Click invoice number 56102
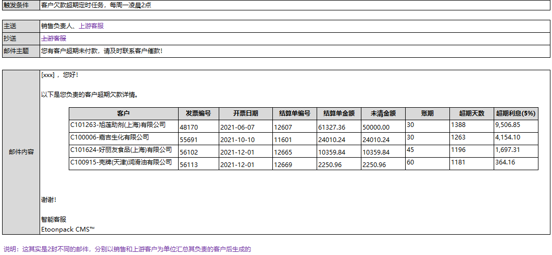 click(x=189, y=152)
